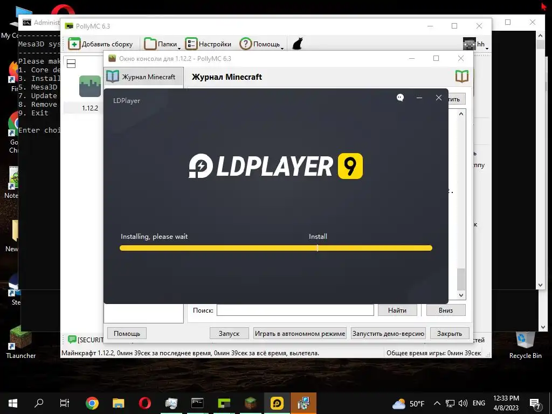Open the hh account dropdown
Image resolution: width=552 pixels, height=414 pixels.
tap(476, 44)
